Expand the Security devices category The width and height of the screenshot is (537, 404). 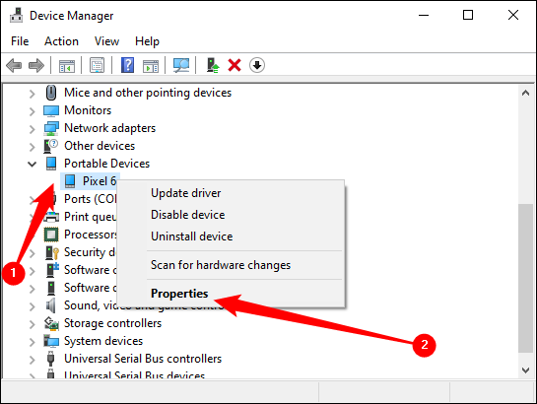pyautogui.click(x=32, y=253)
